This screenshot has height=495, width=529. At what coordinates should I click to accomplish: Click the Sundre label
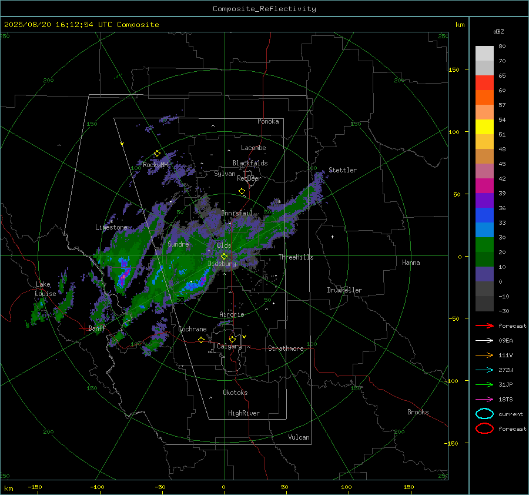coord(178,244)
